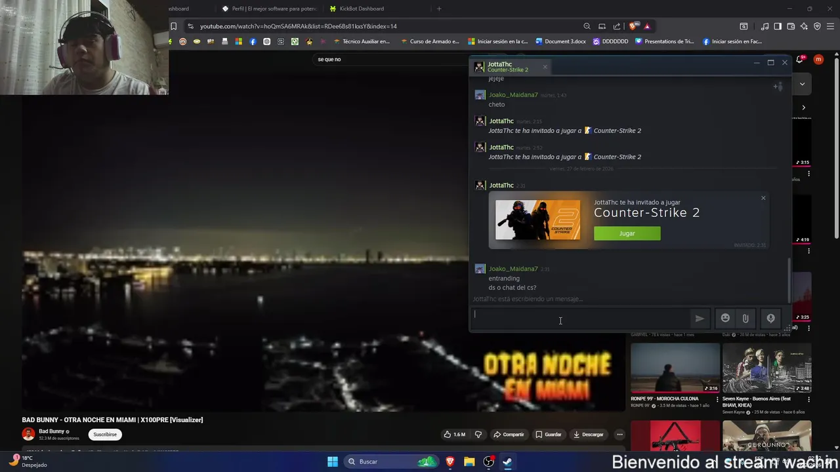
Task: Click Compartir to share the video
Action: click(509, 434)
